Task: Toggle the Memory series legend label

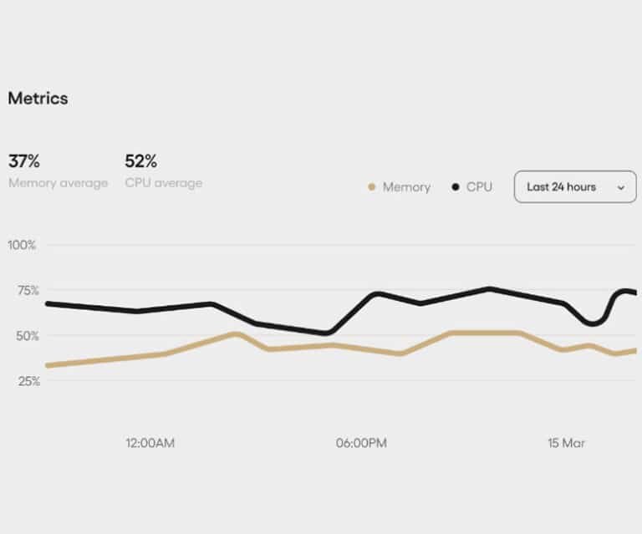Action: 406,187
